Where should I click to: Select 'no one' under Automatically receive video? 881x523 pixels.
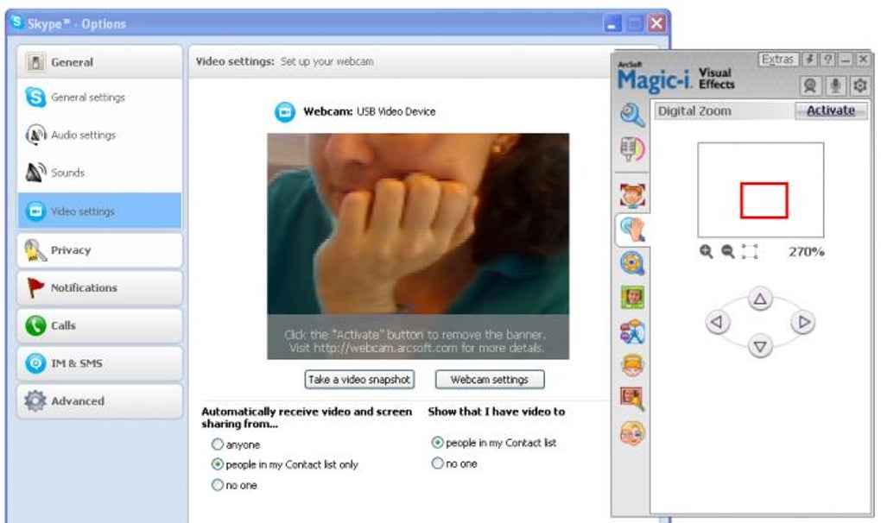pyautogui.click(x=218, y=485)
